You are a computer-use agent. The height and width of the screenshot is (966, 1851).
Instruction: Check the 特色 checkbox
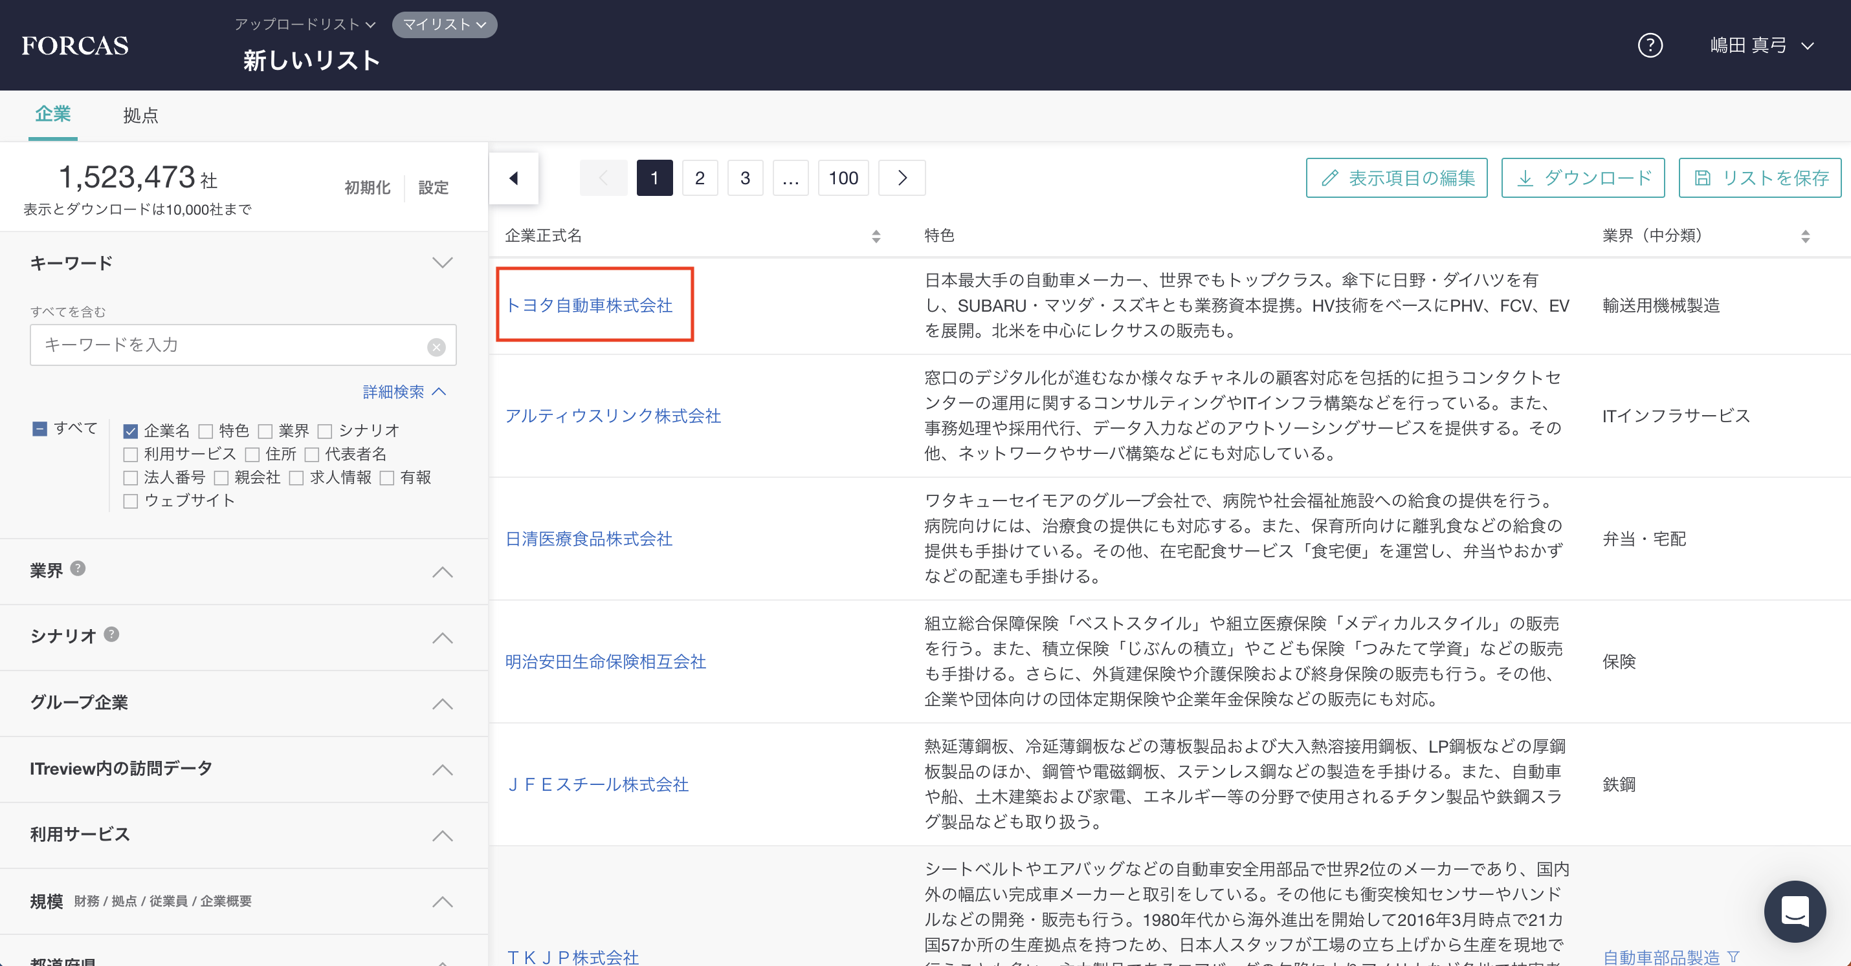pos(206,431)
